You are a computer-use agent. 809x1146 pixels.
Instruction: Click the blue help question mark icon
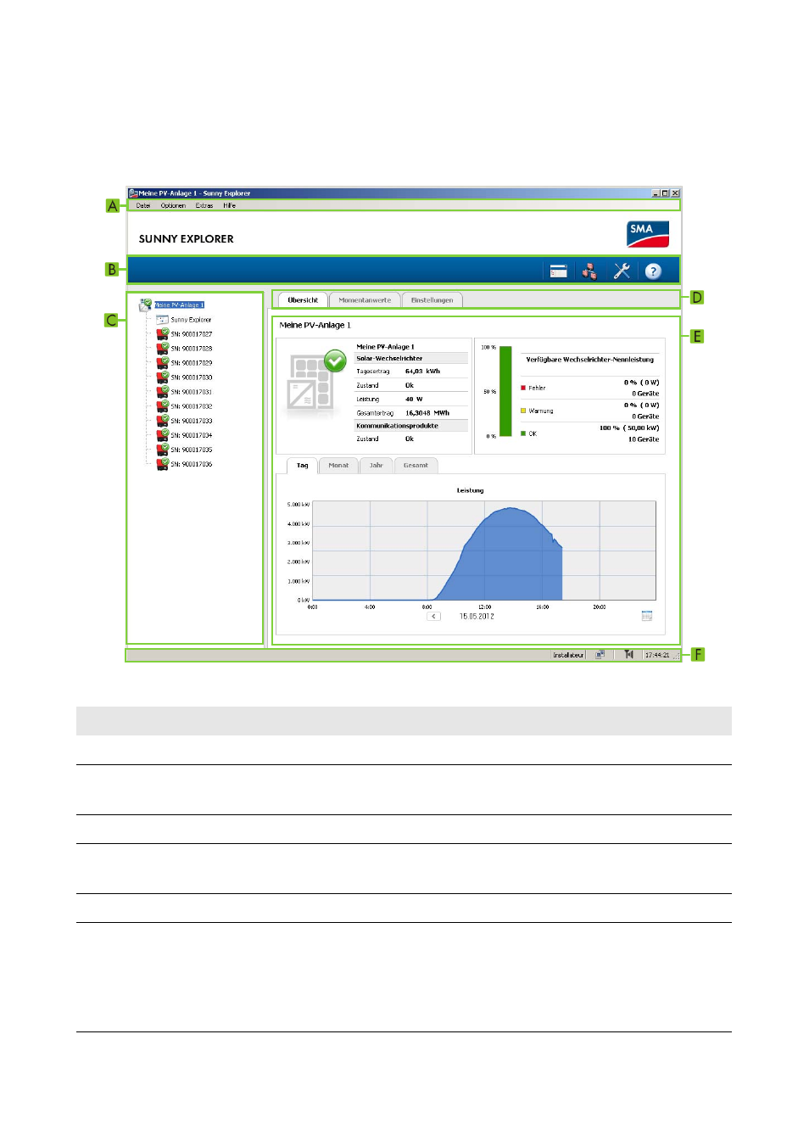point(653,271)
